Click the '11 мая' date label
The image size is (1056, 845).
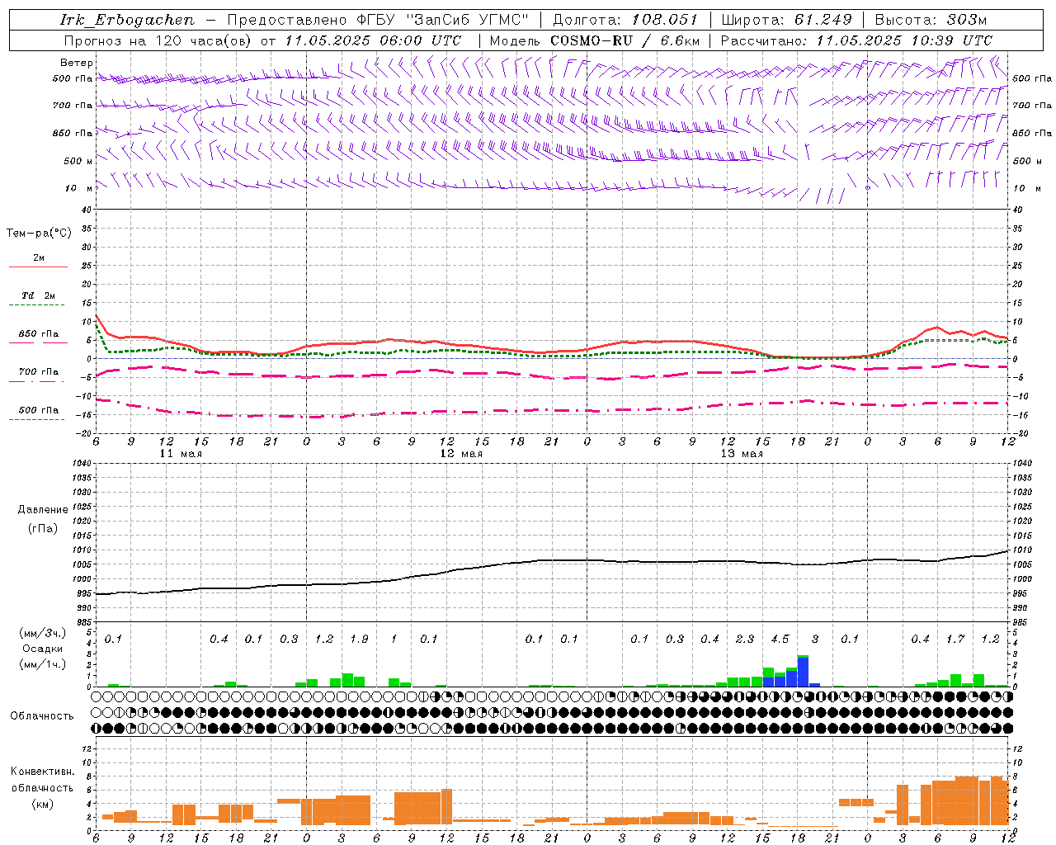pyautogui.click(x=181, y=454)
